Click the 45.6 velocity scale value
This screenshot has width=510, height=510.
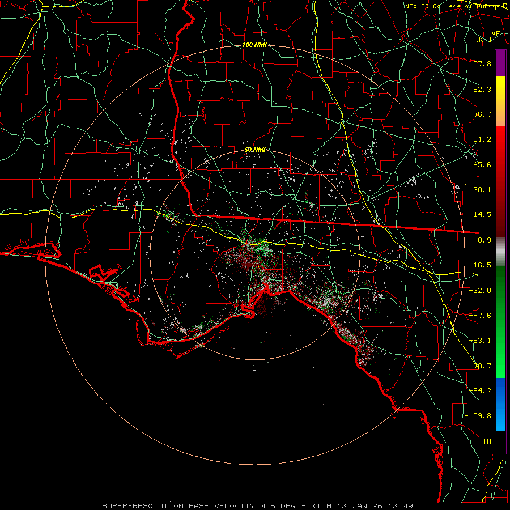pos(482,164)
